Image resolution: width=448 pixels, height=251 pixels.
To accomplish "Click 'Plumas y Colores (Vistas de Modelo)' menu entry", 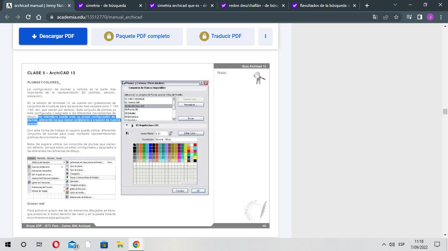I will pyautogui.click(x=90, y=177).
